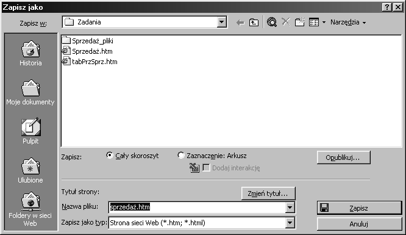
Task: Expand the Zapisz jako typ dropdown
Action: click(290, 223)
